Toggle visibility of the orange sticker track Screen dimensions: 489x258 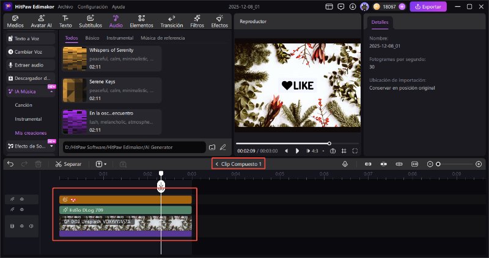[22, 199]
